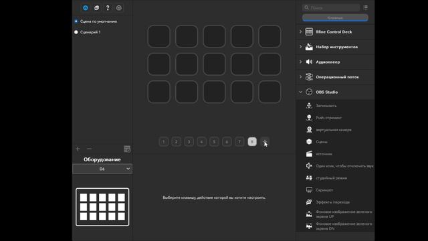Select the 'Записывать' record action icon
The width and height of the screenshot is (428, 241).
[309, 106]
